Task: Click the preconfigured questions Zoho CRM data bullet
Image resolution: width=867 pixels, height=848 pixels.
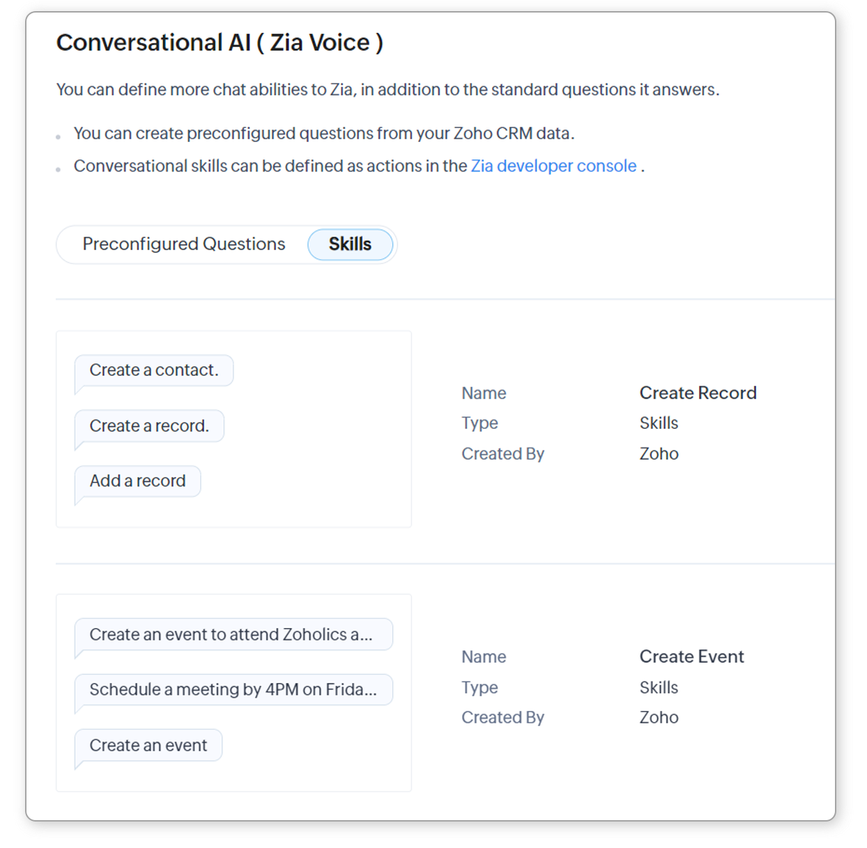Action: click(324, 134)
